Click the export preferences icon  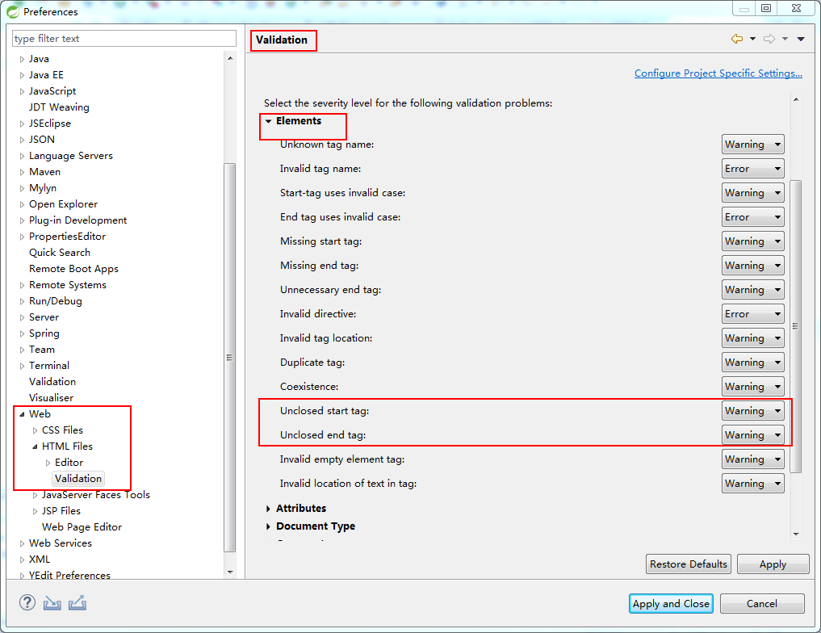[x=77, y=602]
